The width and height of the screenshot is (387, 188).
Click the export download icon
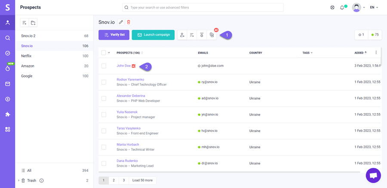[202, 35]
